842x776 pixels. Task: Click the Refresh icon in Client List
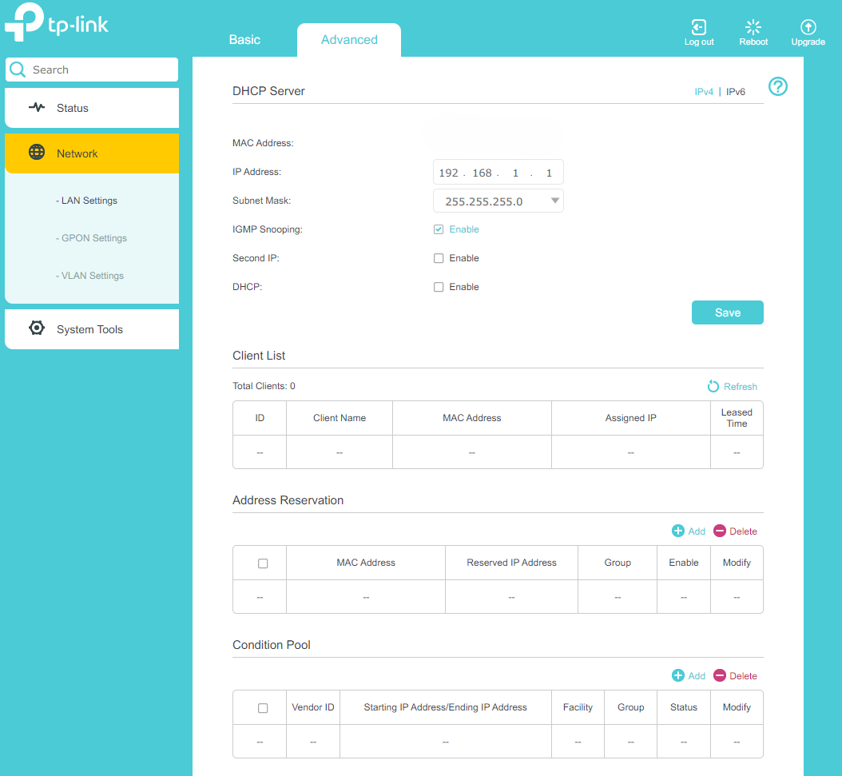tap(713, 386)
